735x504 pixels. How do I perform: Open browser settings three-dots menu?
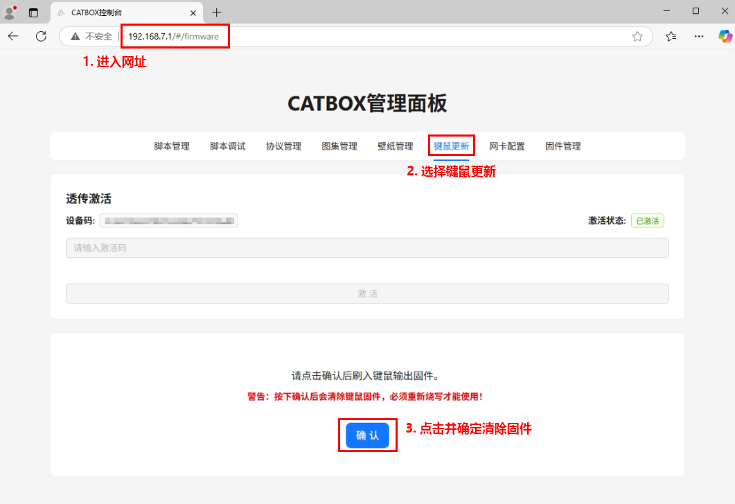699,36
